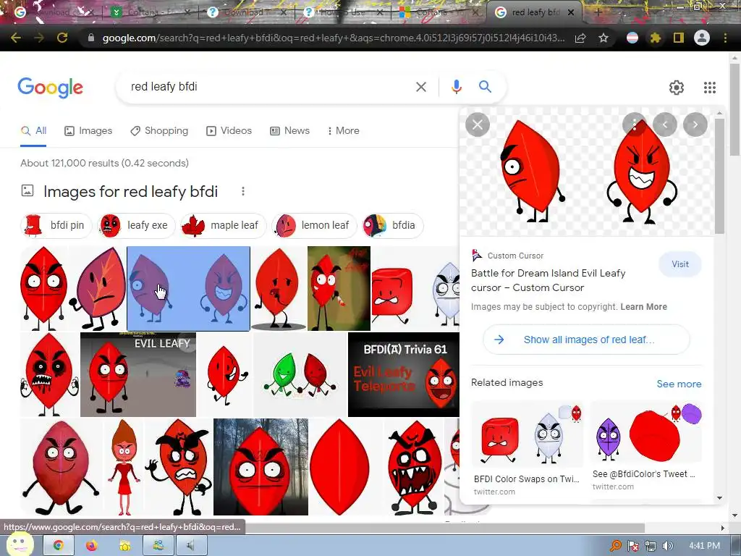Open the BFDI(A) Trivia 61 thumbnail
741x556 pixels.
coord(404,374)
